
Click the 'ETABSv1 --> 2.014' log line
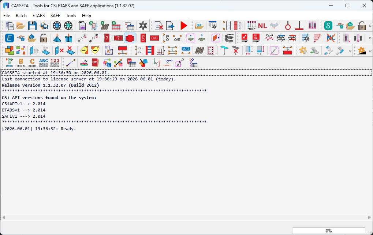23,110
